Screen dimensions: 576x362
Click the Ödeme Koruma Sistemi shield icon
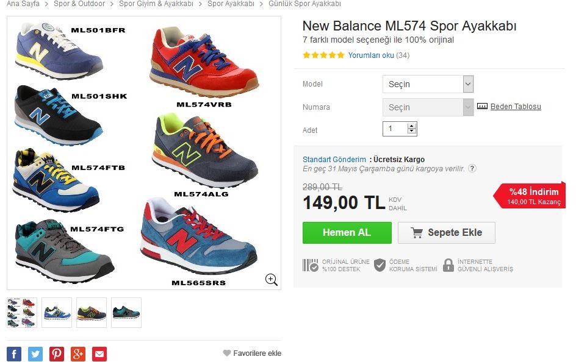(380, 265)
